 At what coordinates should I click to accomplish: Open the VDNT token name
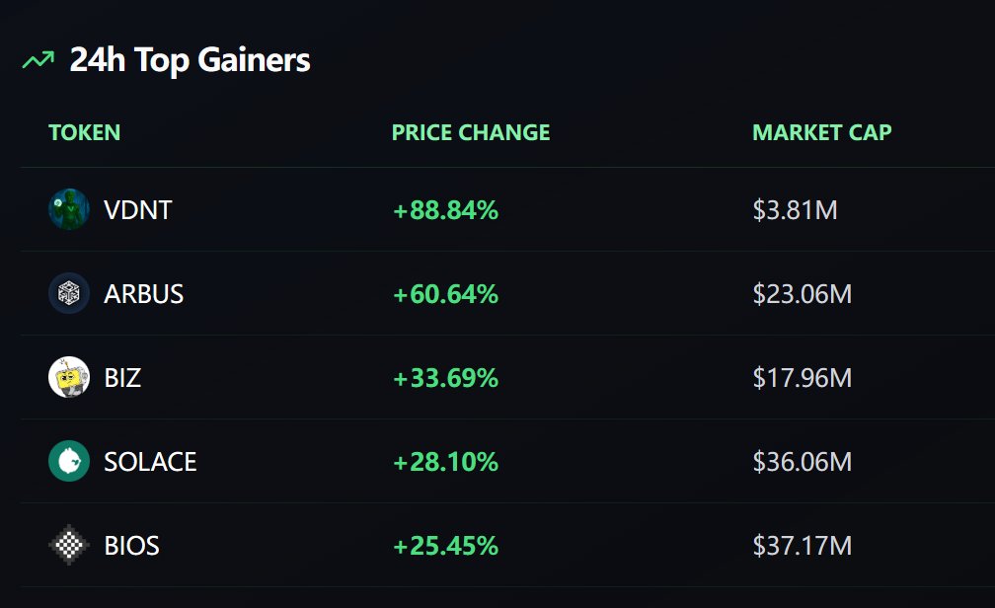coord(138,210)
